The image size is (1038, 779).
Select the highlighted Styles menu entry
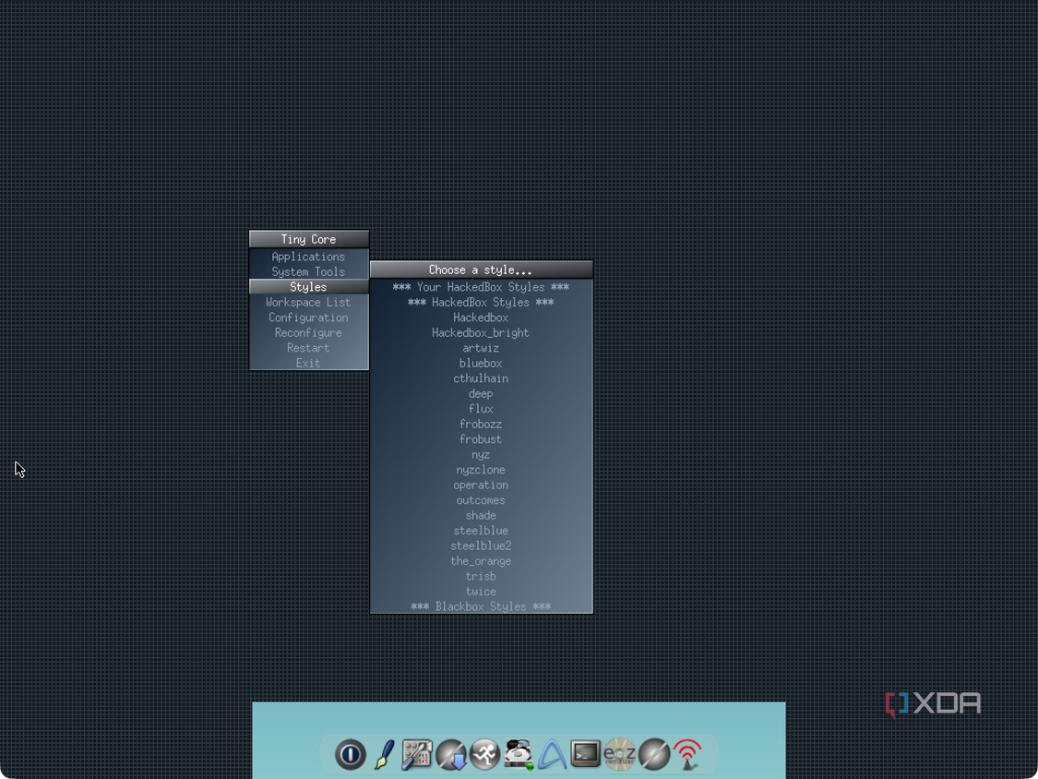point(308,287)
